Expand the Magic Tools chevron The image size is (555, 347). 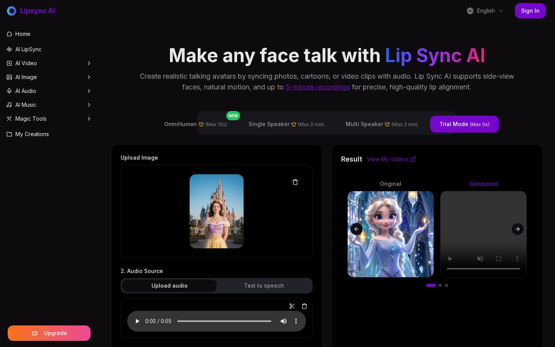[x=89, y=119]
